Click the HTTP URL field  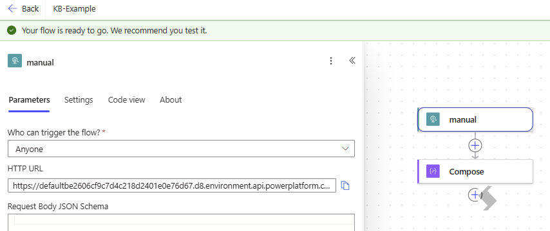(x=171, y=185)
